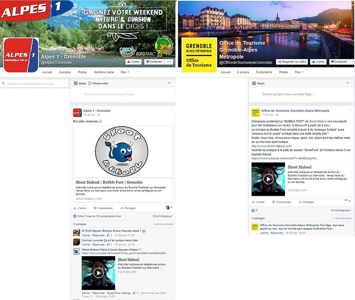
Task: Open Accueil tab on Alpes 1 page
Action: (x=47, y=72)
